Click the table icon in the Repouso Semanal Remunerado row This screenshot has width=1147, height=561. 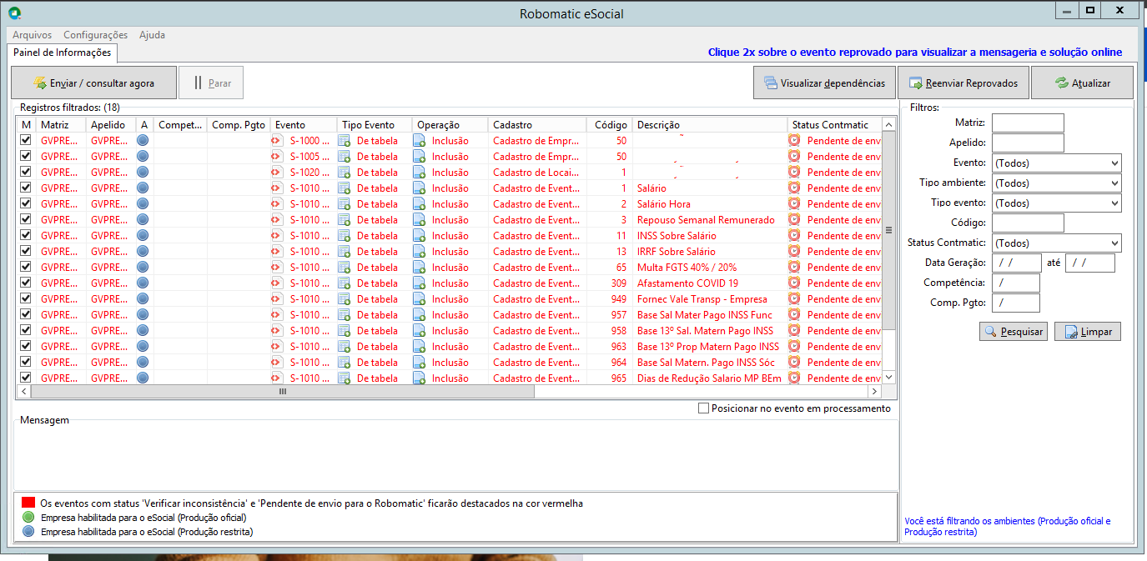344,220
